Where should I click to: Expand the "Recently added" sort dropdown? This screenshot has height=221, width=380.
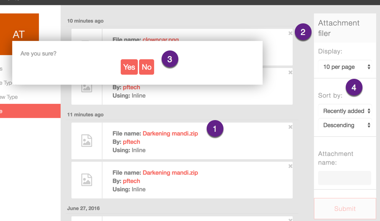345,111
